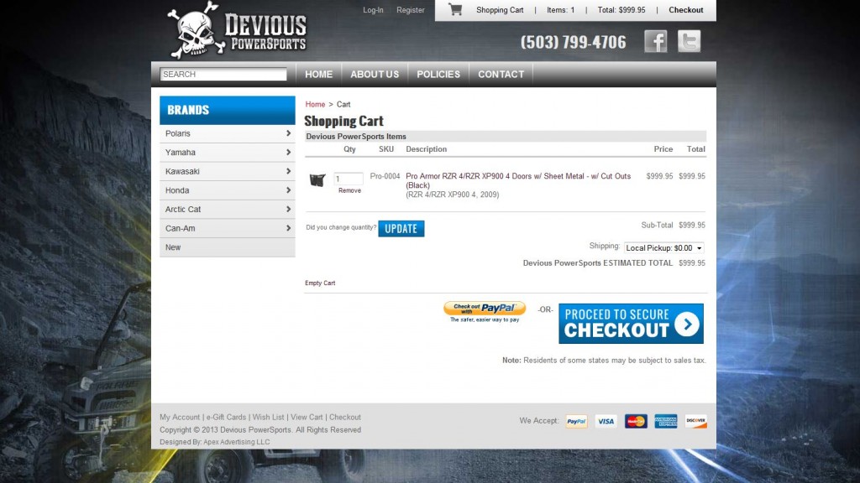Open the Shipping method dropdown
The image size is (860, 483).
[x=663, y=247]
